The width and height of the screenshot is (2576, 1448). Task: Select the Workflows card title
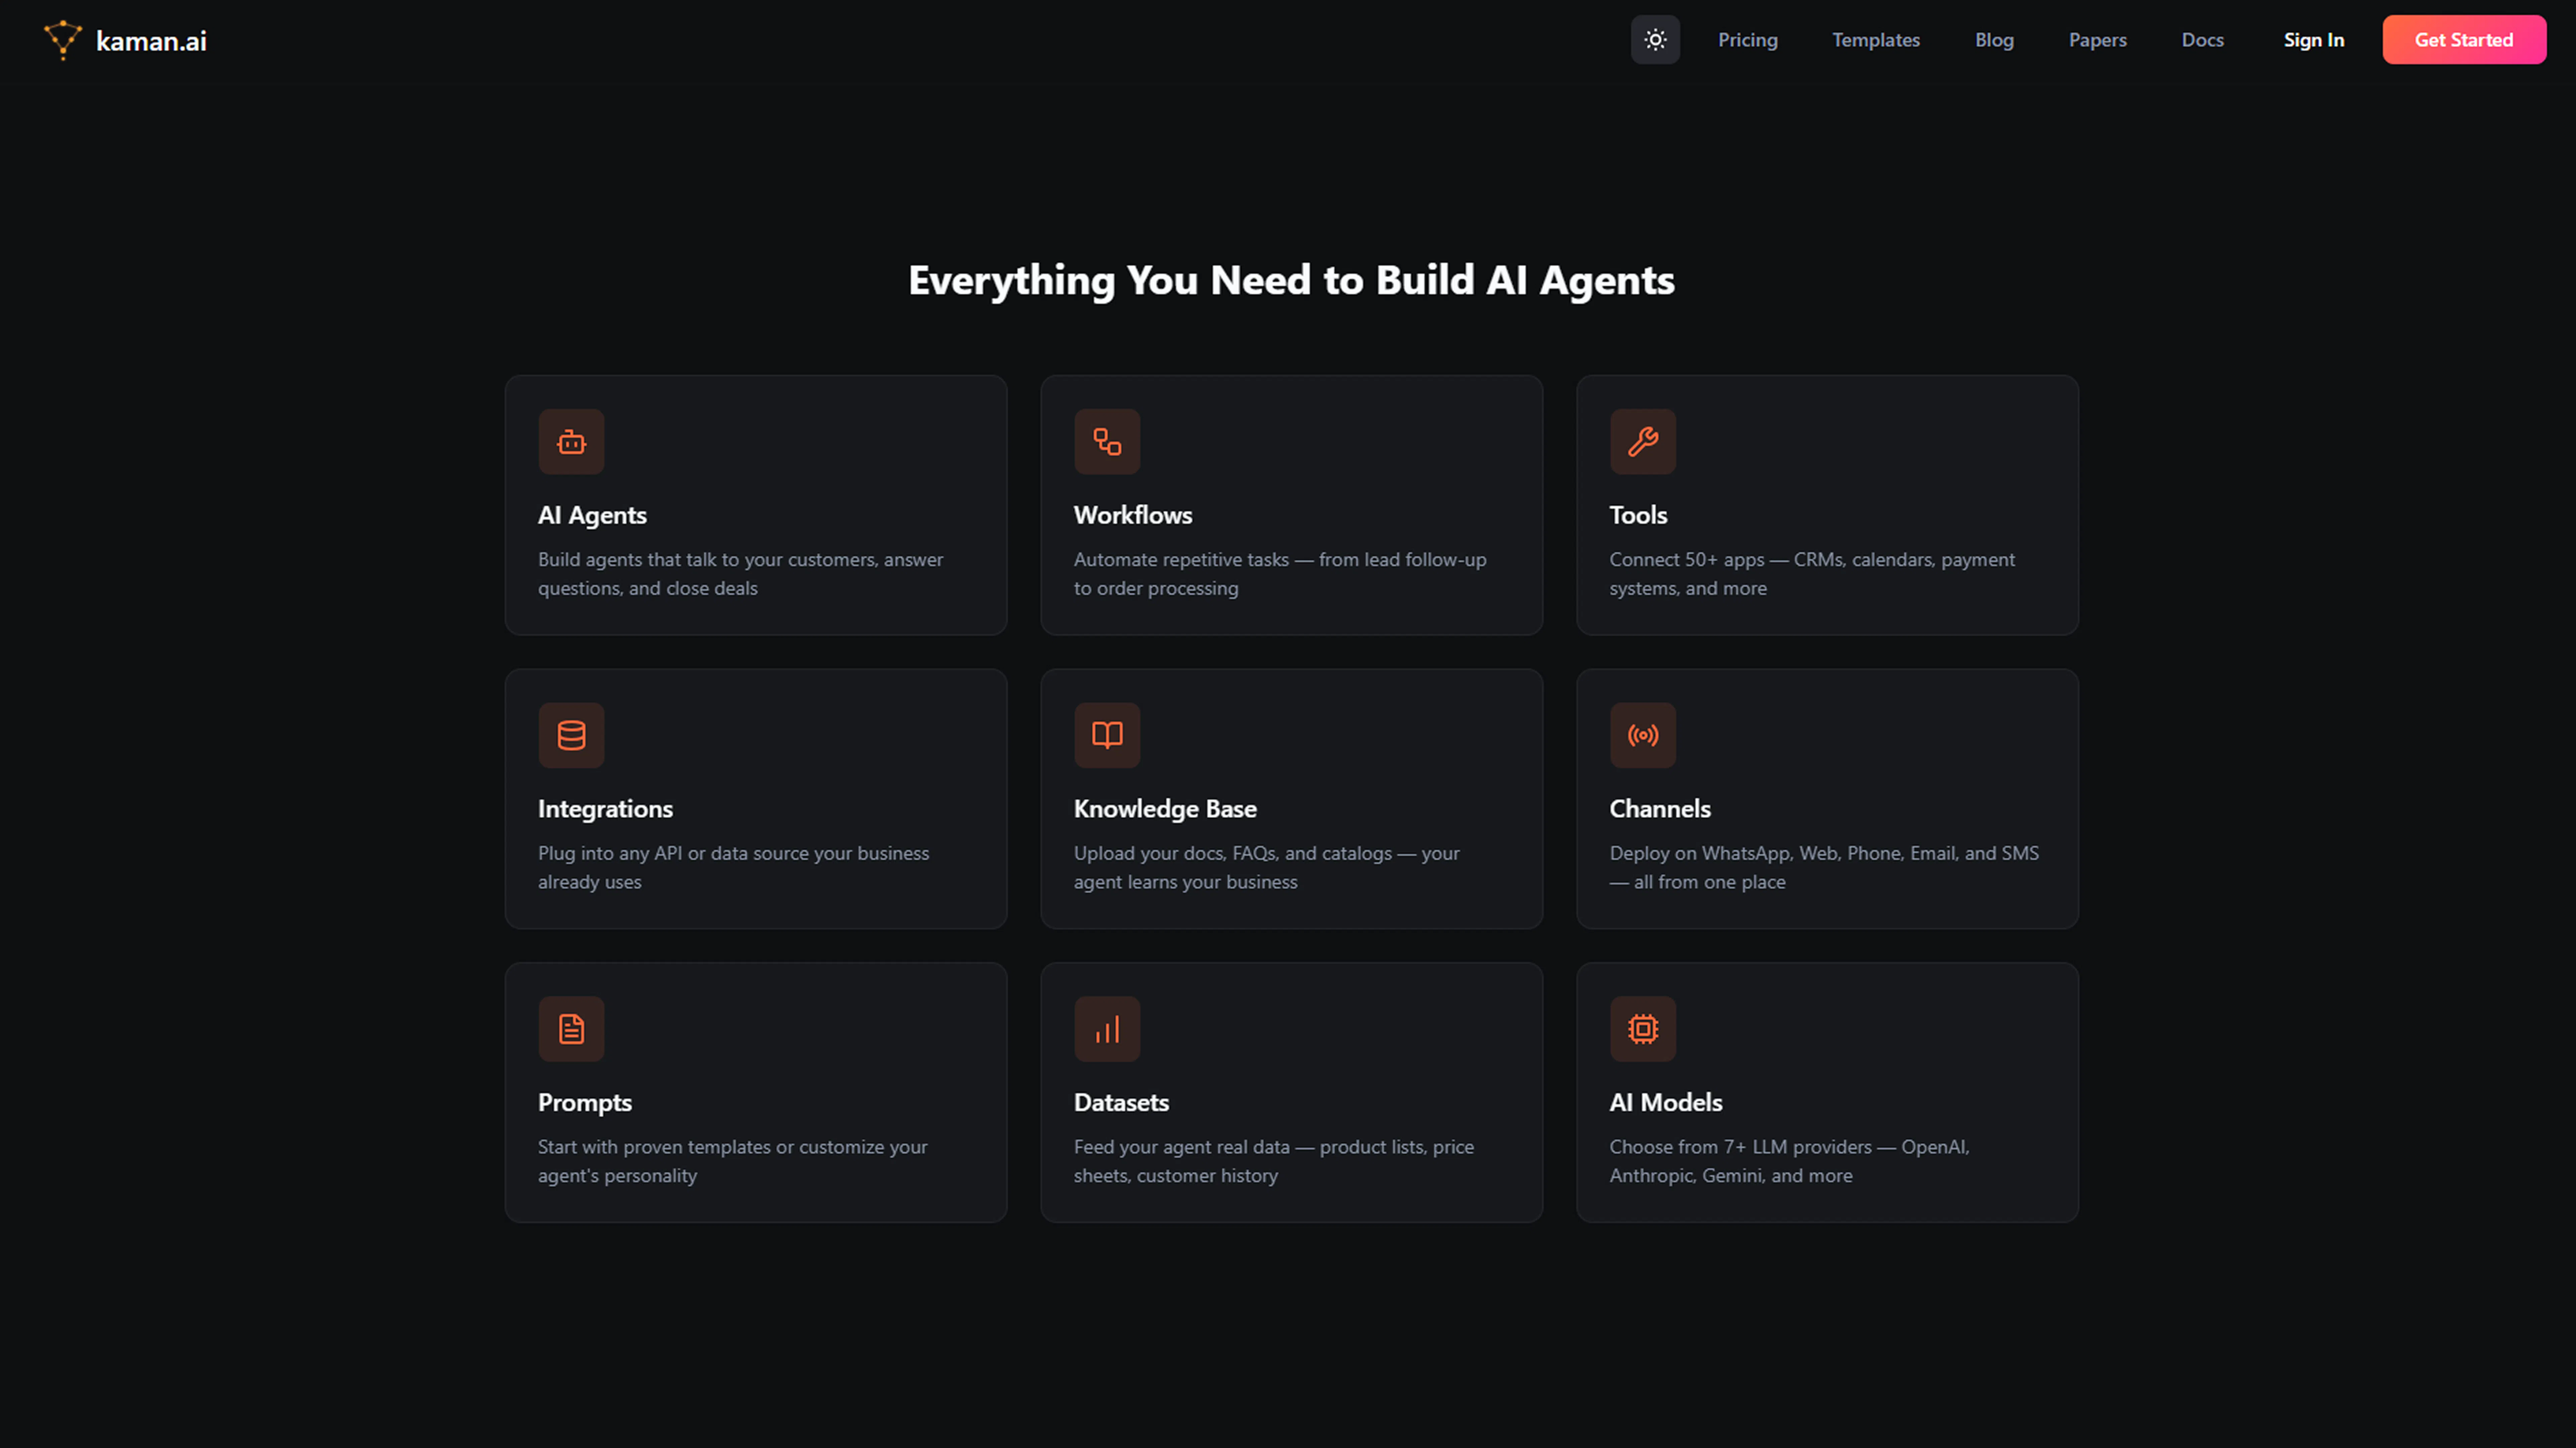click(1133, 516)
